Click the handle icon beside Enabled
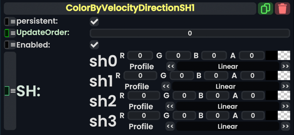Screen dimensions: 294x135 click(x=10, y=45)
